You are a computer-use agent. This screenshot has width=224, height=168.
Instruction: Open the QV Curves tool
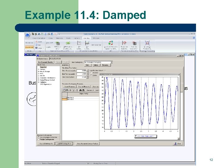[x=87, y=45]
